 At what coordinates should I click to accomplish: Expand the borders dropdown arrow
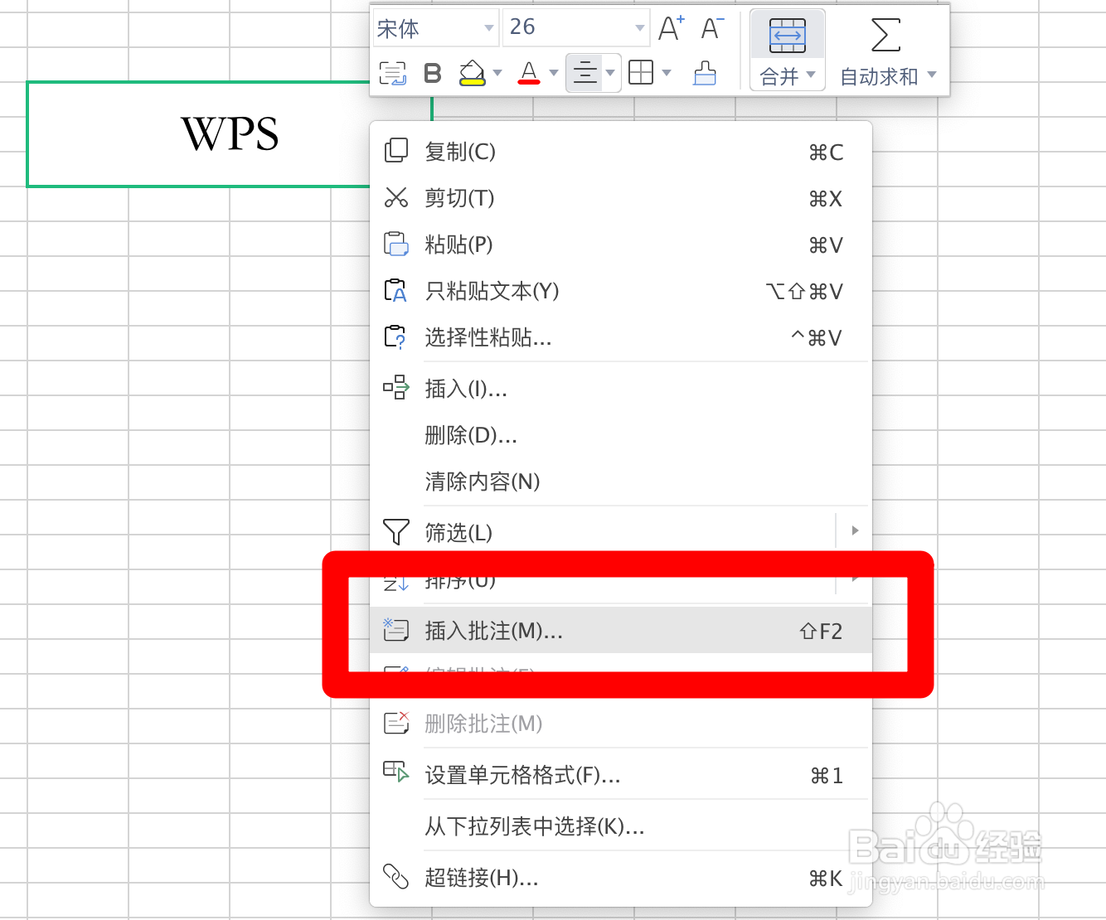click(667, 73)
